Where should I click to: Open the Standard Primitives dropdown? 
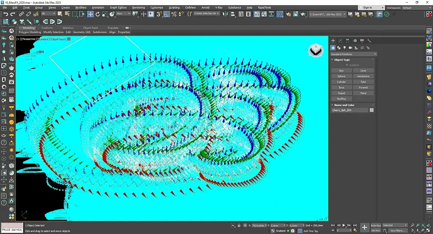tap(353, 54)
